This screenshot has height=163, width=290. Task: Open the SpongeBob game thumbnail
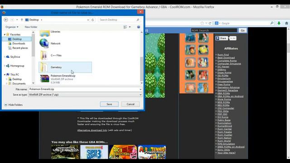pyautogui.click(x=203, y=50)
